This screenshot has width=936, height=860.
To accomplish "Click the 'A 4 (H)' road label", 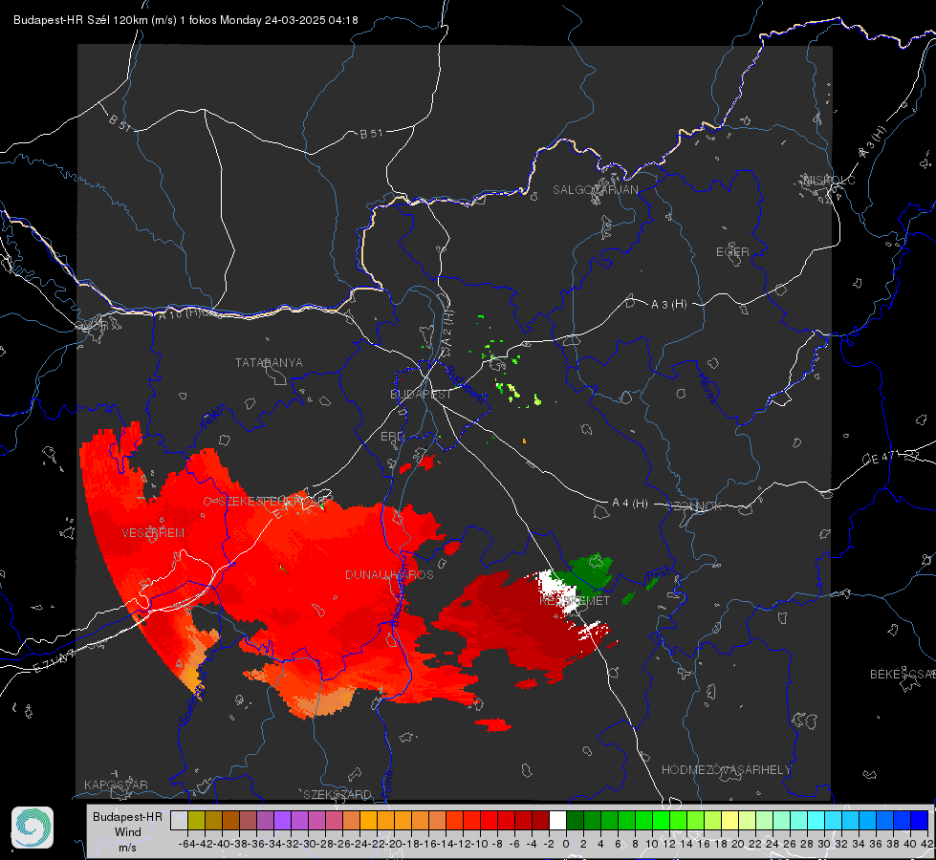I will [630, 504].
